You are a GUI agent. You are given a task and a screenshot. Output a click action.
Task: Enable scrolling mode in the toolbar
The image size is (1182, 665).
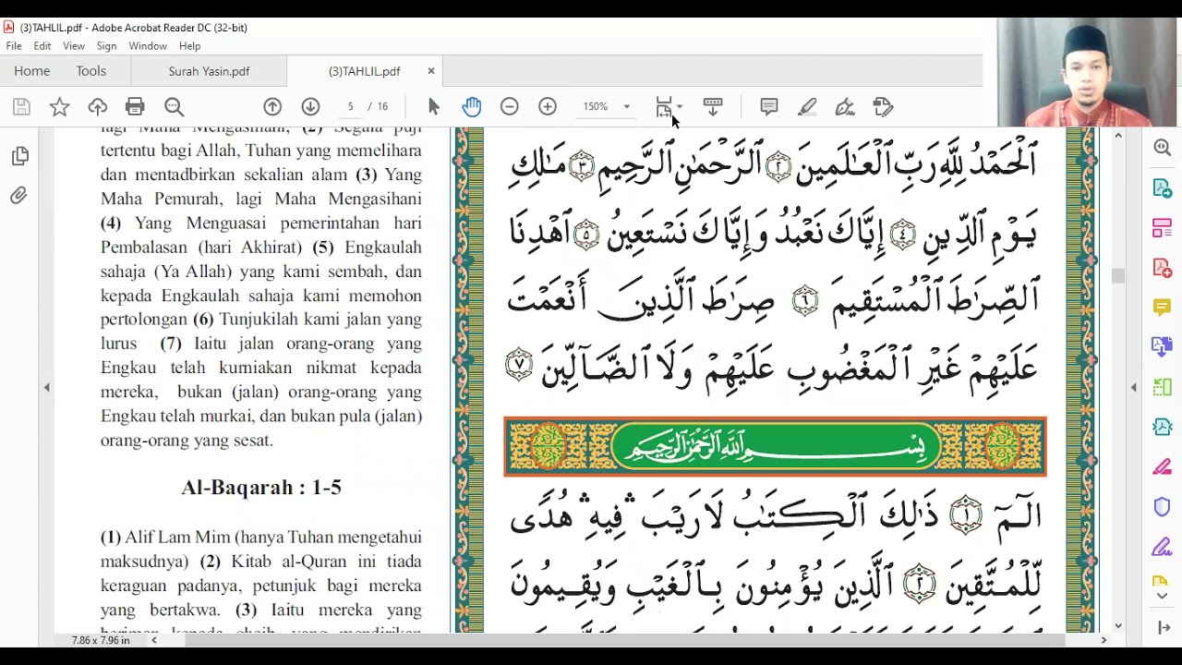(713, 107)
